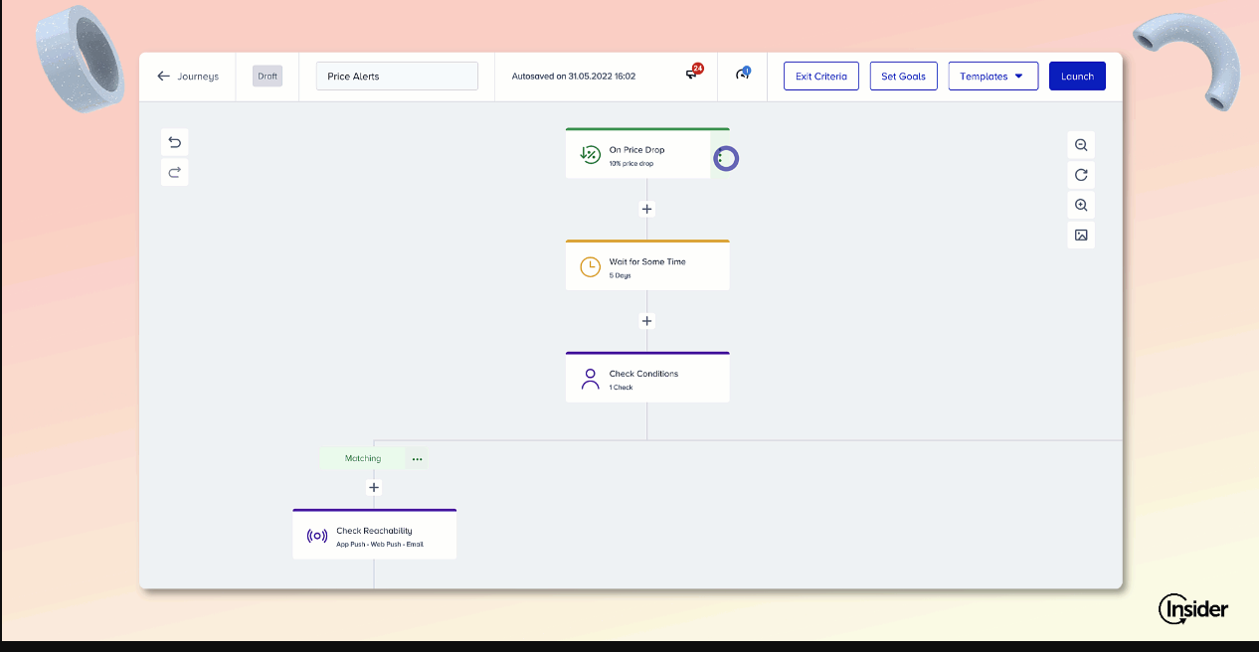Click the clock icon in Wait node
1259x652 pixels.
point(590,266)
